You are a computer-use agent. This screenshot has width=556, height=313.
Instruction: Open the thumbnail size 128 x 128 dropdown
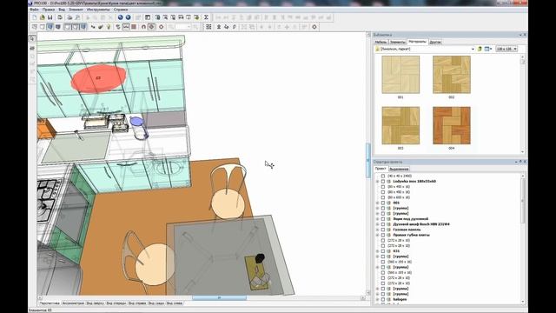coord(506,49)
